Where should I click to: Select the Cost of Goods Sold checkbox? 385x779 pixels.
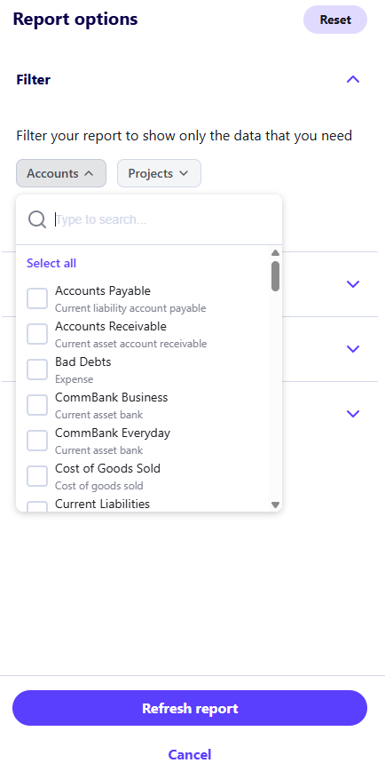37,476
